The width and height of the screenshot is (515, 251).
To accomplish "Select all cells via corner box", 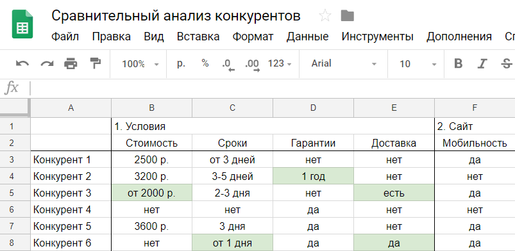I will tap(15, 108).
